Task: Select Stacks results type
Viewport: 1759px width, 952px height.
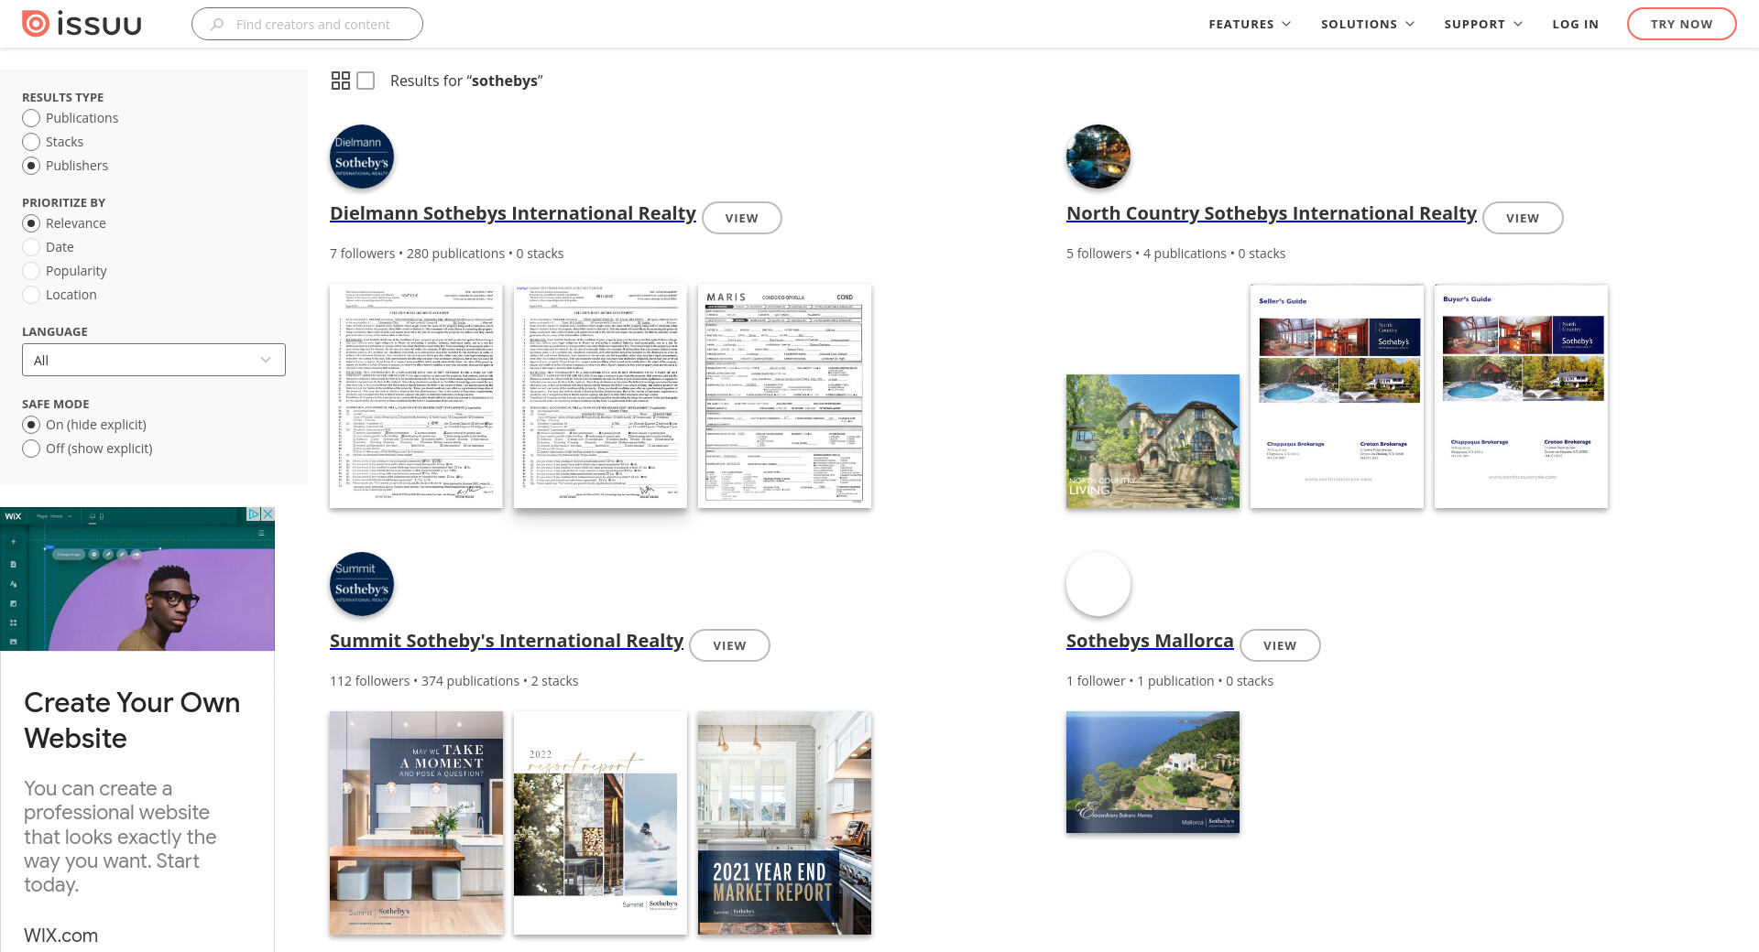Action: click(x=31, y=142)
